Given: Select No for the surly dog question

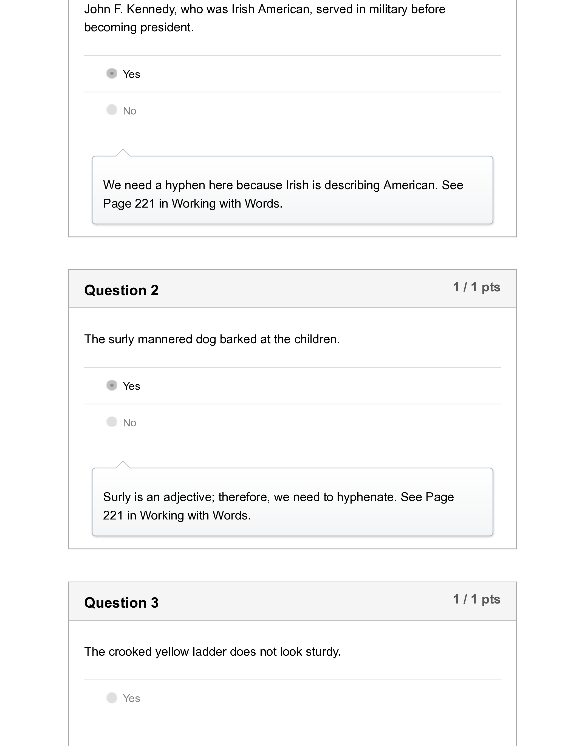Looking at the screenshot, I should coord(112,422).
